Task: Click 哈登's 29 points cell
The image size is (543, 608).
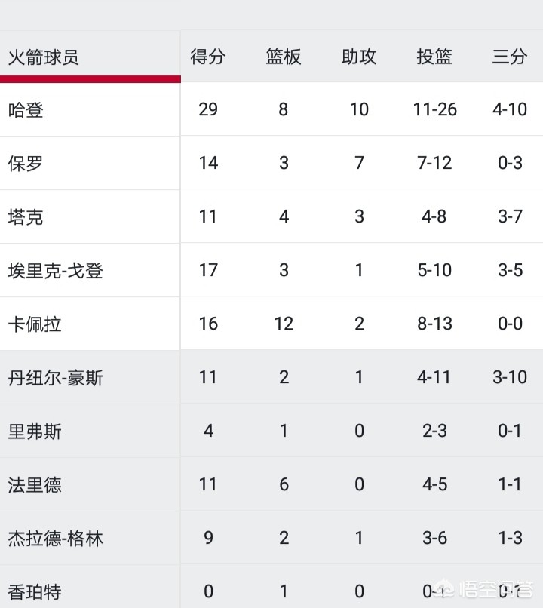Action: [x=208, y=109]
